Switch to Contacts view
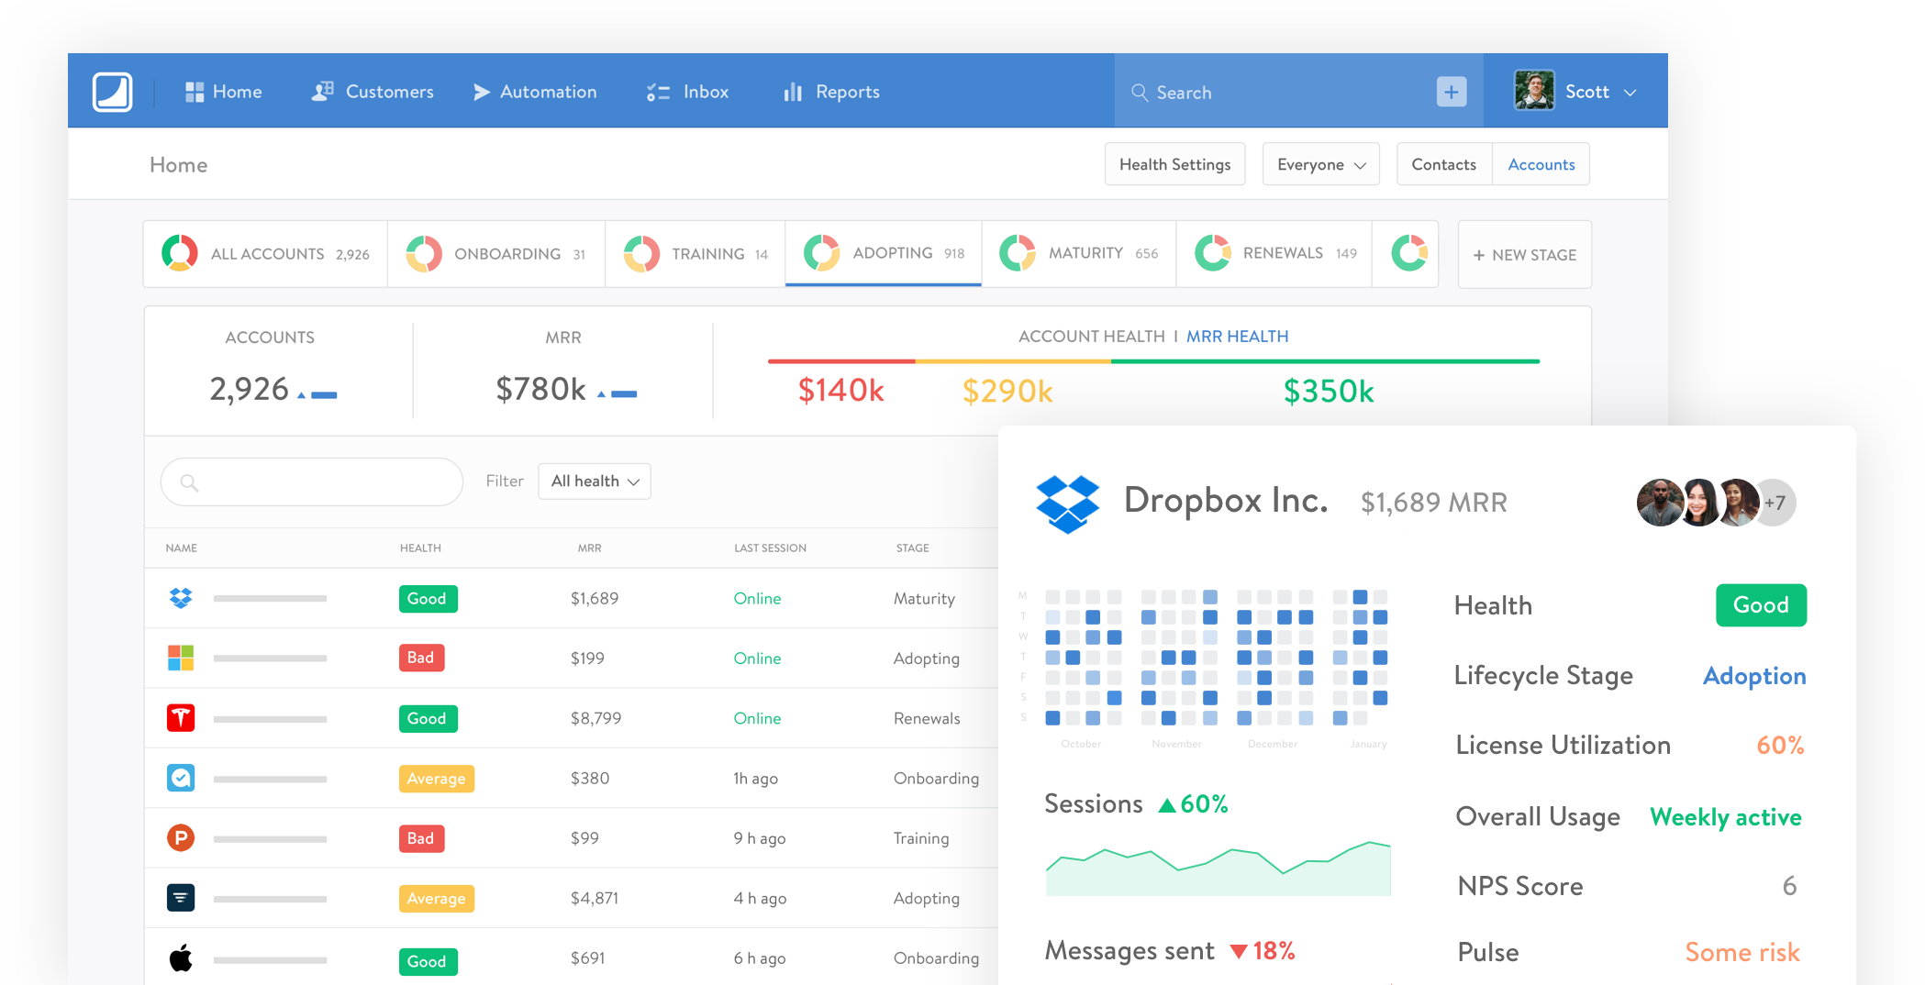The image size is (1925, 985). (x=1444, y=164)
